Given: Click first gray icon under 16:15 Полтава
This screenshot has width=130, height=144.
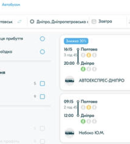Looking at the screenshot, I should click(x=83, y=55).
